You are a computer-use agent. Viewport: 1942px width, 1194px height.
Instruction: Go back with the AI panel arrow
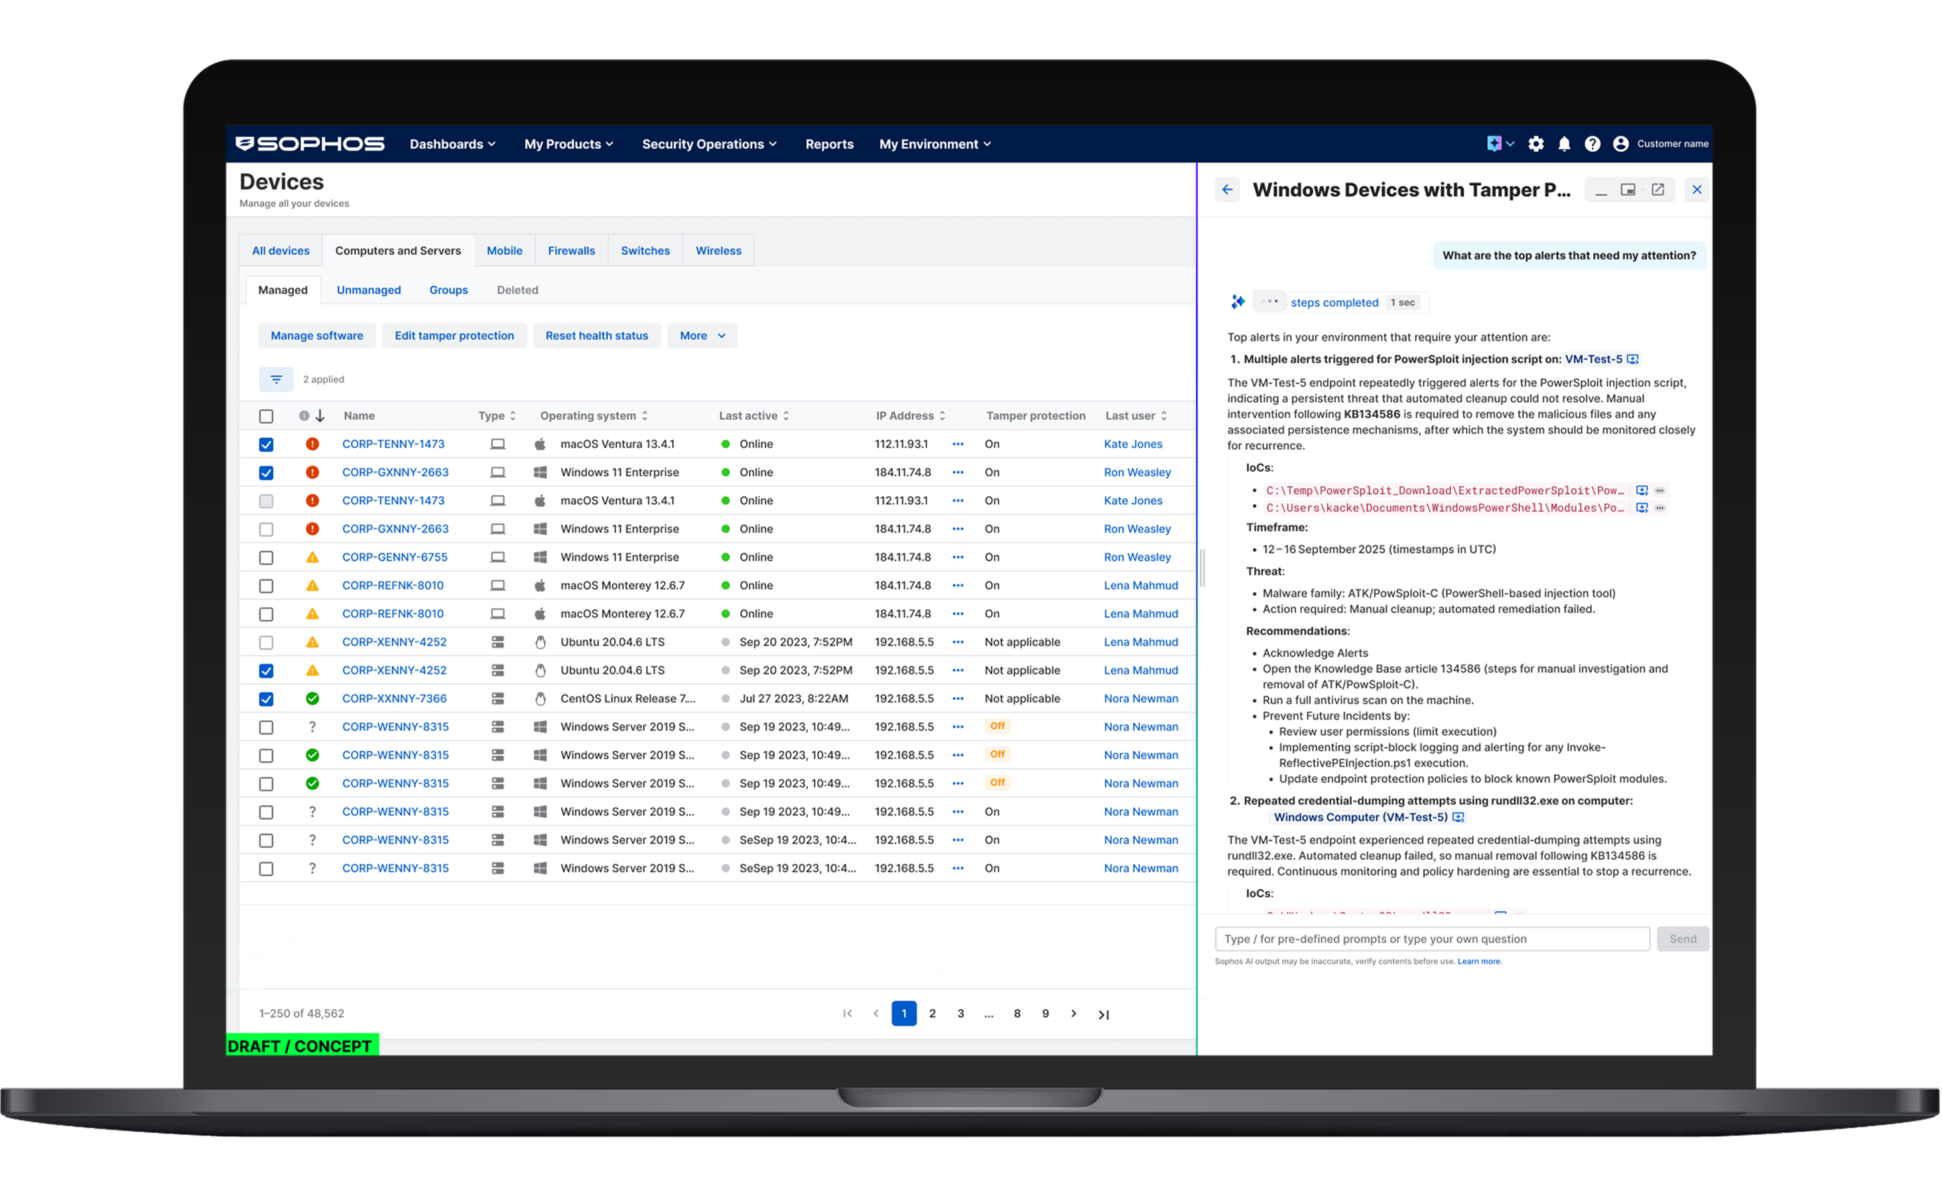(x=1227, y=190)
